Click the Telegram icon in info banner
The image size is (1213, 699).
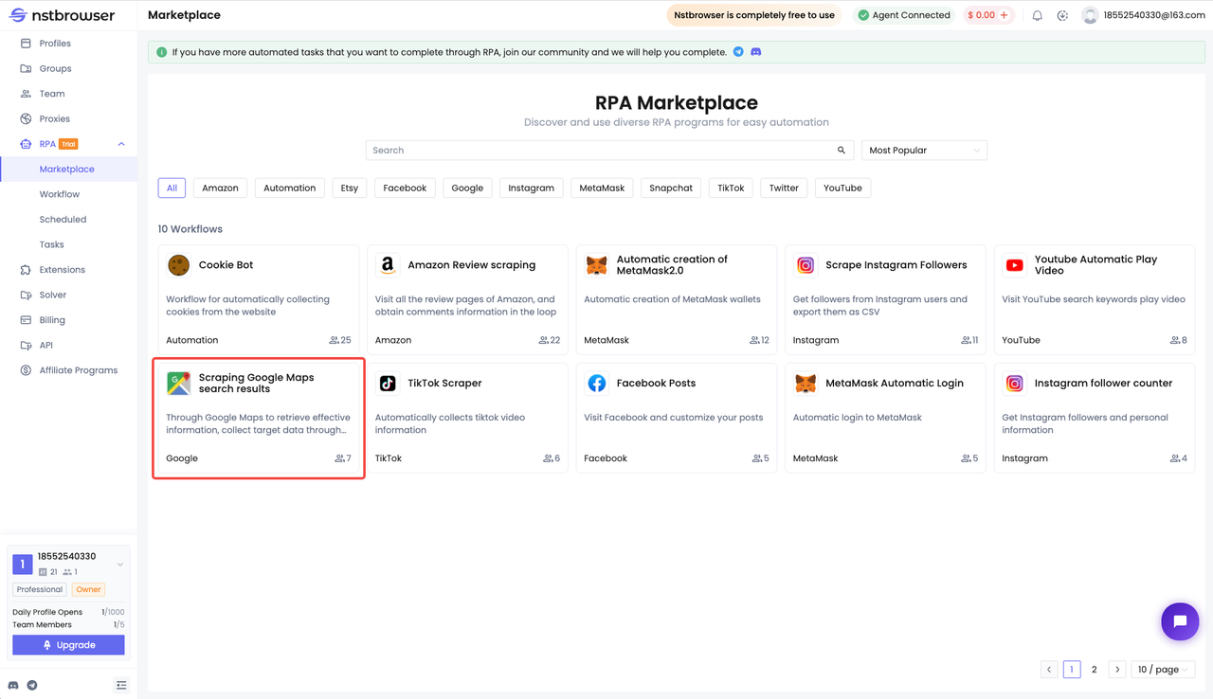pyautogui.click(x=738, y=52)
